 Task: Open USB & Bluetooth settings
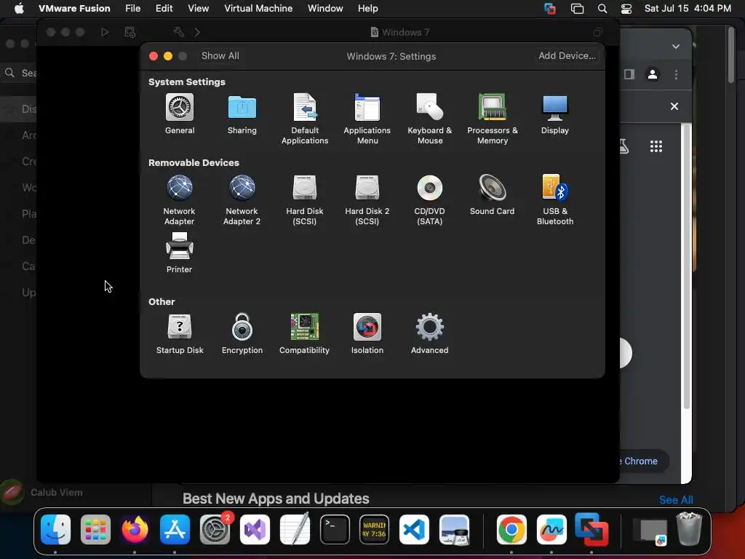[555, 199]
